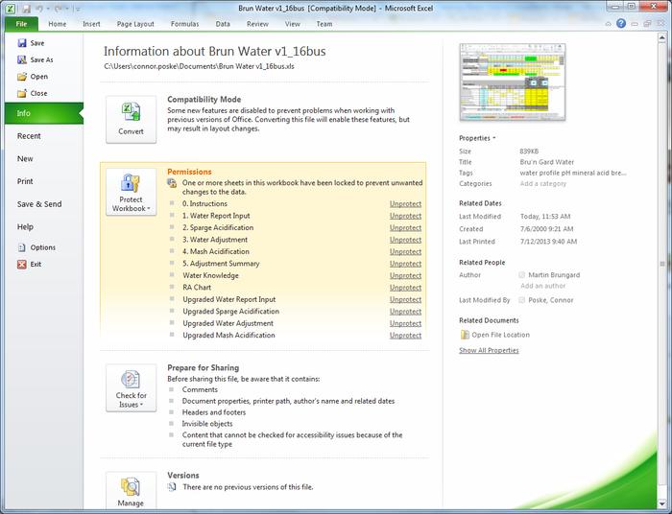Screen dimensions: 672x514
Task: Unprotect the 5. Adjustment Summary sheet
Action: click(405, 264)
